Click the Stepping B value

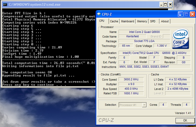[x=184, y=58]
